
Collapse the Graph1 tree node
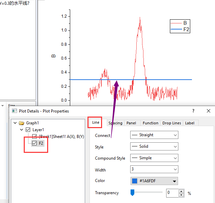click(x=15, y=123)
